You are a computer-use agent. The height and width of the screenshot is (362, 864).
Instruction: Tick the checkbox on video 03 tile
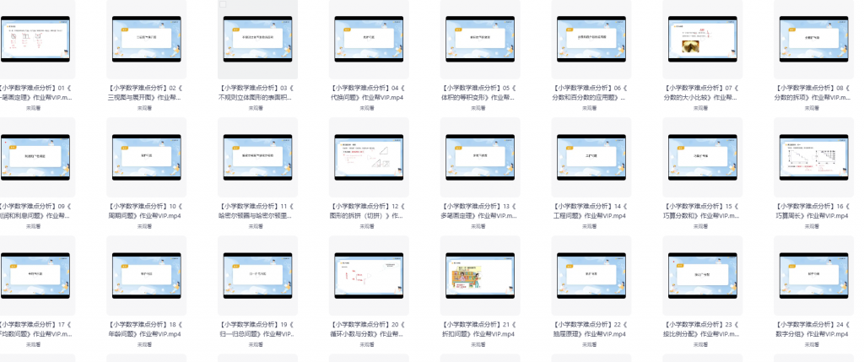223,5
